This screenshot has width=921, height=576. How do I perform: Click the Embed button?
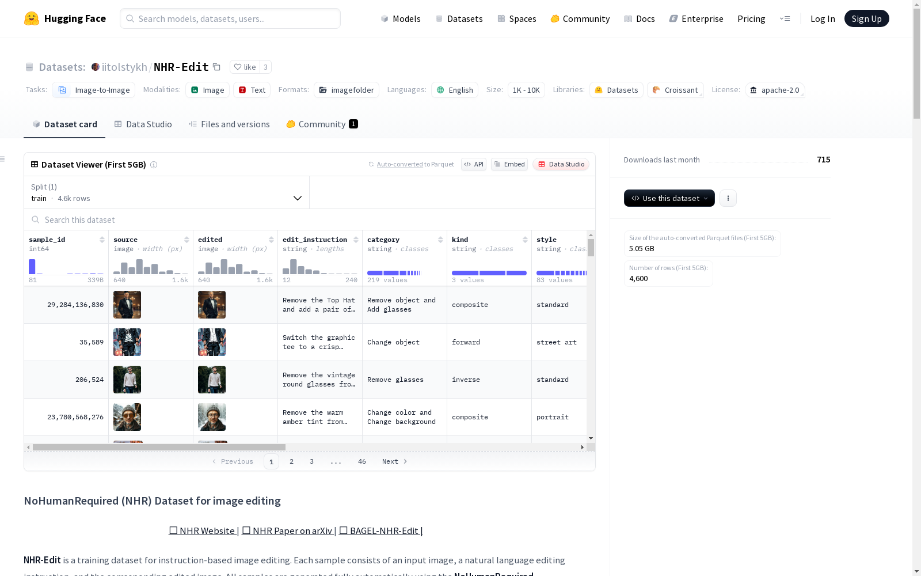pos(509,164)
